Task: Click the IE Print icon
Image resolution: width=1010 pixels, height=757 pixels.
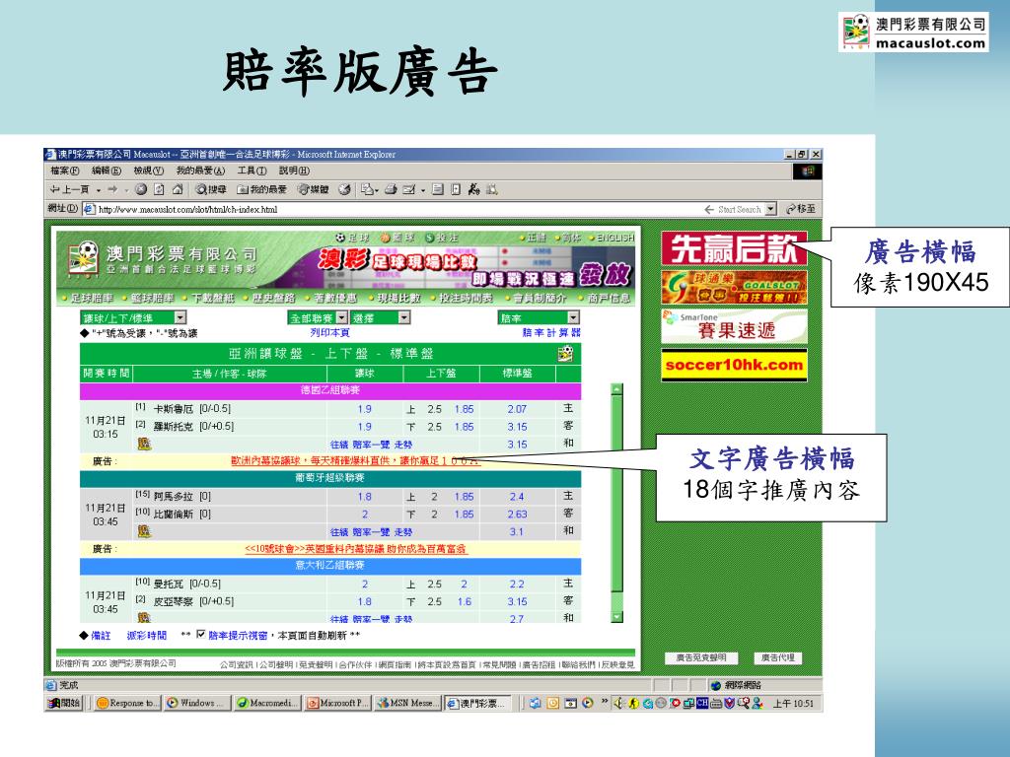Action: [391, 189]
